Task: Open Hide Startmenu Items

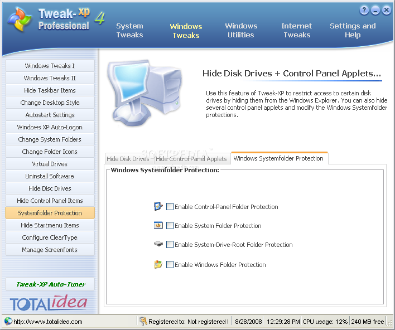Action: pos(50,225)
